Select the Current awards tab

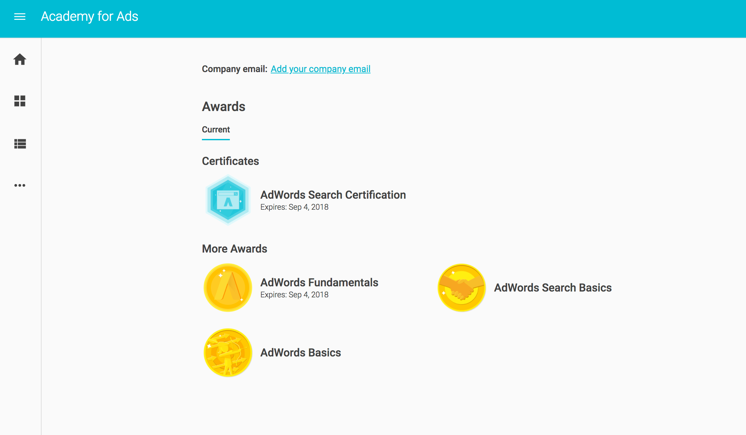(x=216, y=130)
